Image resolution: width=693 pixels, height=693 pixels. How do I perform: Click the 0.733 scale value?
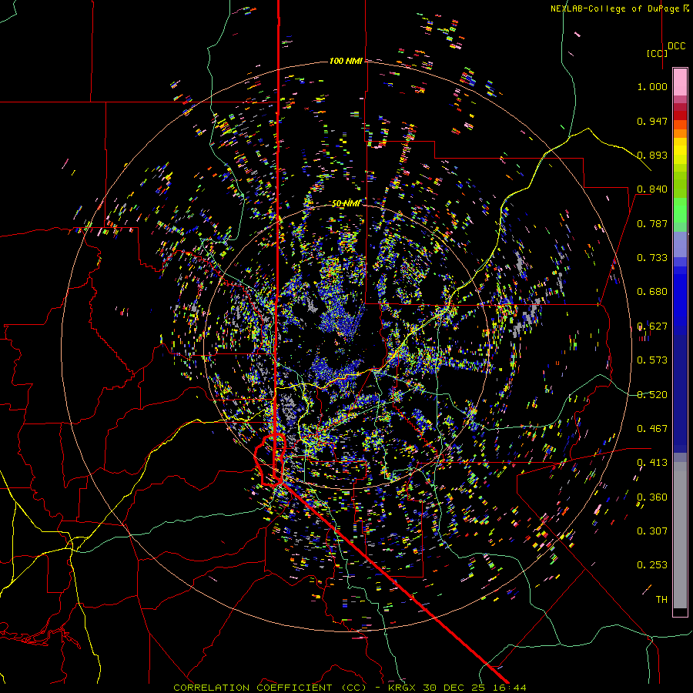(652, 258)
